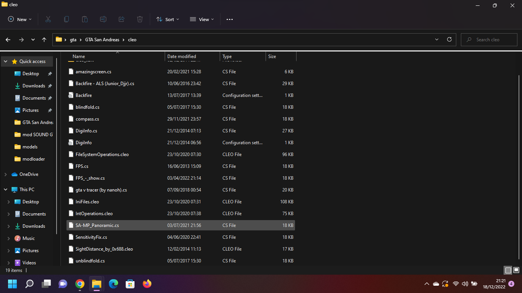Image resolution: width=522 pixels, height=293 pixels.
Task: Click 'gta' in address breadcrumb
Action: click(73, 39)
